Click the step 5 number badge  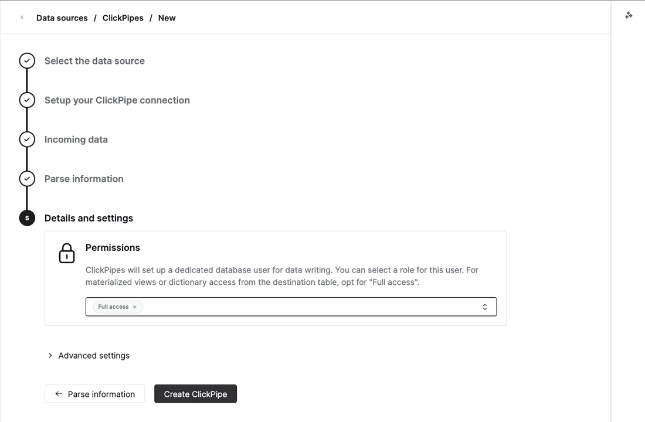pos(27,218)
